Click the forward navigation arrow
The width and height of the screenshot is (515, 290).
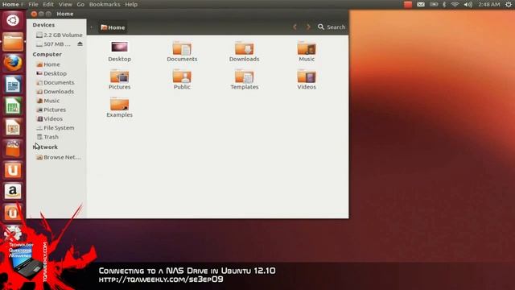tap(308, 27)
